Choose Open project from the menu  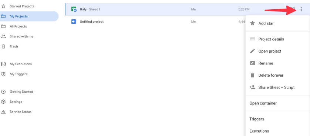277,51
